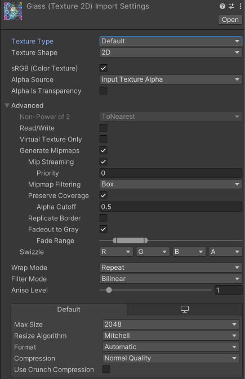Viewport: 245px width, 379px height.
Task: Click the Max Size label
Action: 28,324
